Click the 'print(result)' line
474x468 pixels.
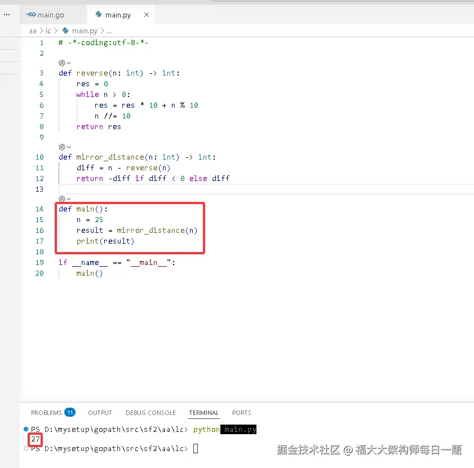[x=105, y=241]
